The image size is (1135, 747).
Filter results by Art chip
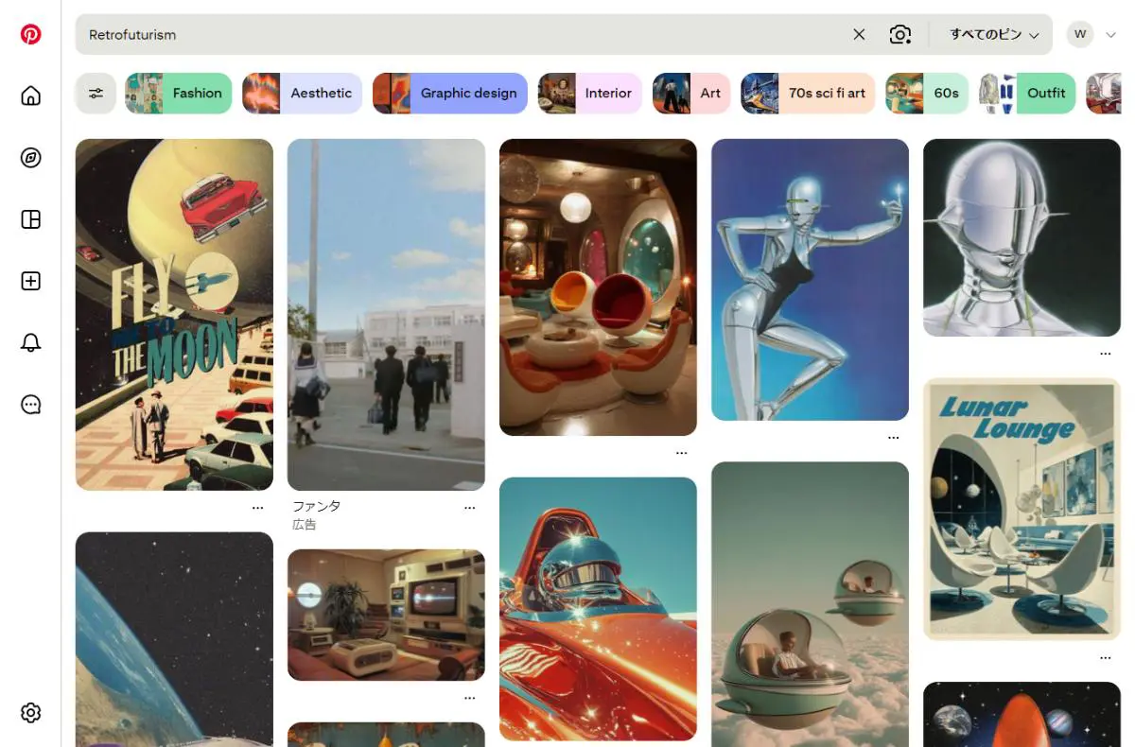click(x=691, y=93)
